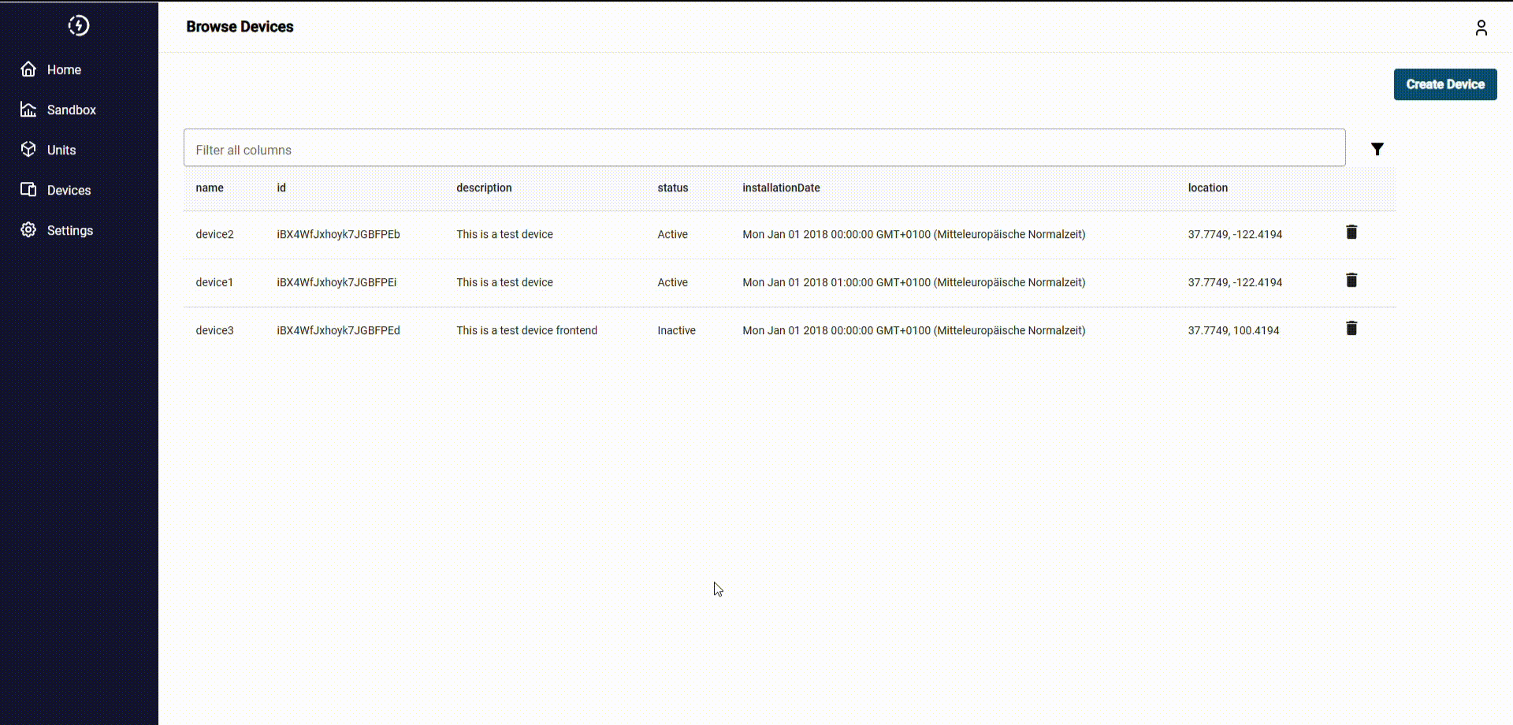The image size is (1513, 725).
Task: Click the Inactive status of device3
Action: [x=676, y=330]
